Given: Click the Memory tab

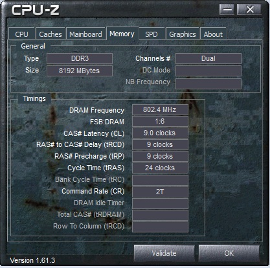Looking at the screenshot, I should click(x=122, y=34).
